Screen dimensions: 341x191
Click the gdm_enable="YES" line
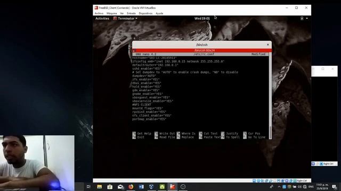click(x=145, y=90)
